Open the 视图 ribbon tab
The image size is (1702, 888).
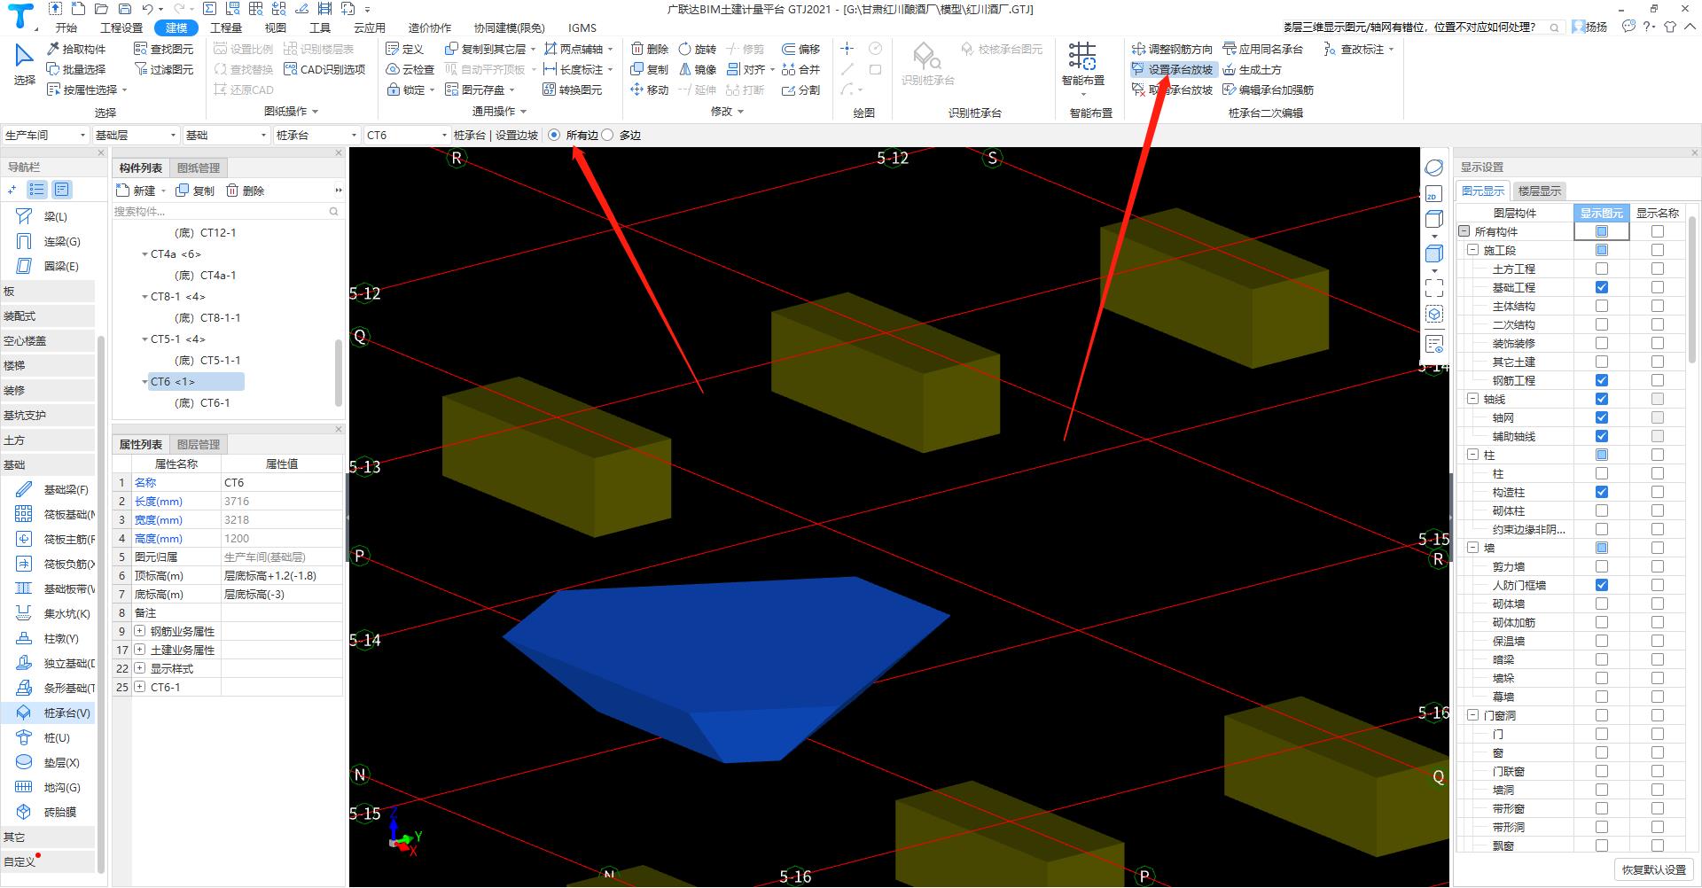276,27
